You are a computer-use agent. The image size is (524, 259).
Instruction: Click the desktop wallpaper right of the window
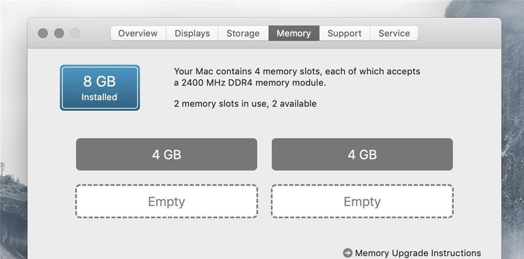tap(512, 131)
